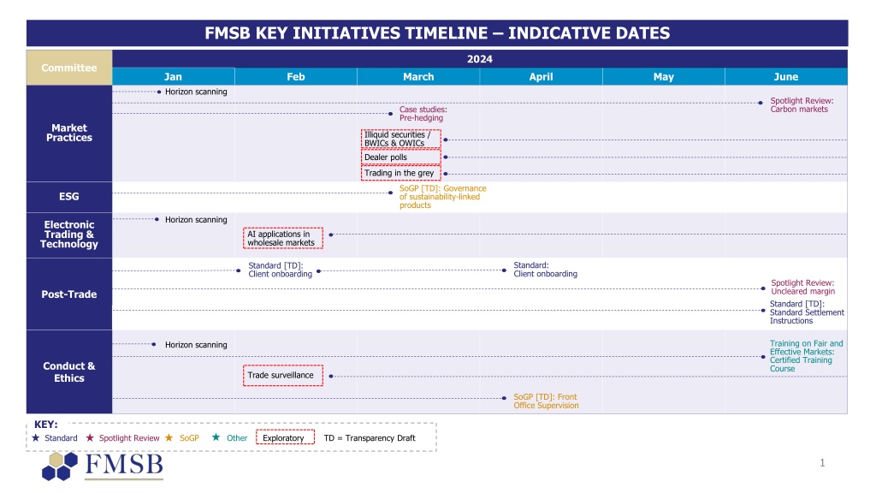Select the 'AI applications in wholesale markets' box
This screenshot has width=876, height=493.
tap(282, 238)
